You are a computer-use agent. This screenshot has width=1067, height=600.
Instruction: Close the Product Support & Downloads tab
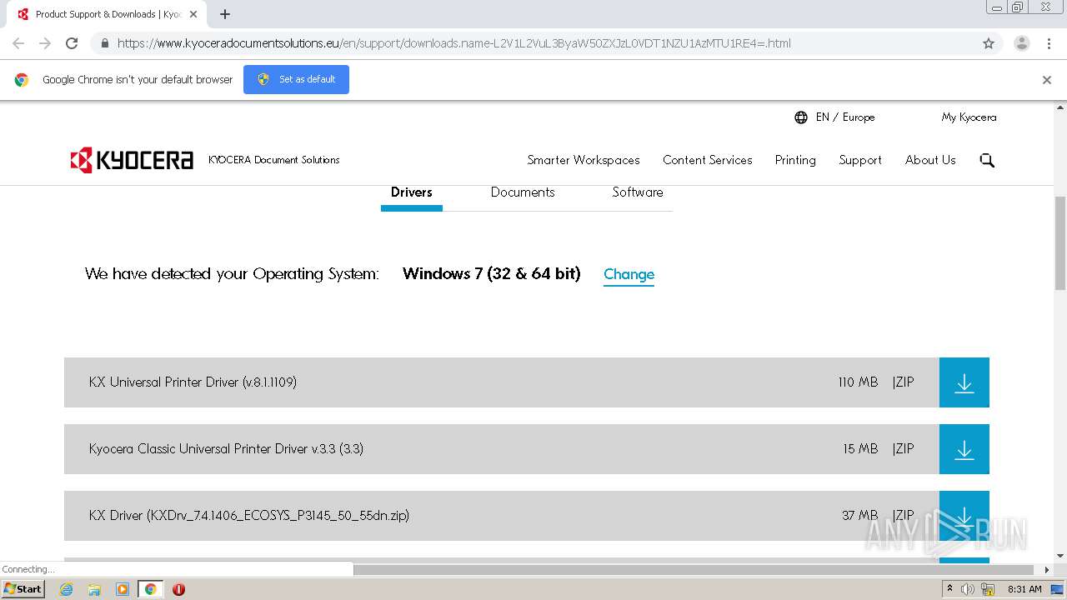coord(193,14)
